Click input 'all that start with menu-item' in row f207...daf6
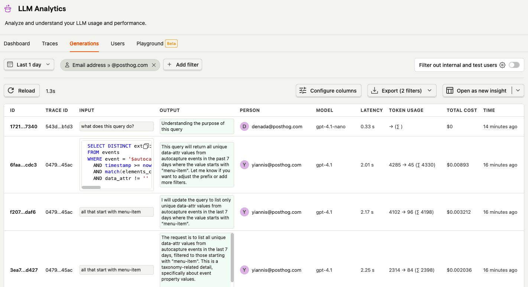528x287 pixels. point(116,212)
